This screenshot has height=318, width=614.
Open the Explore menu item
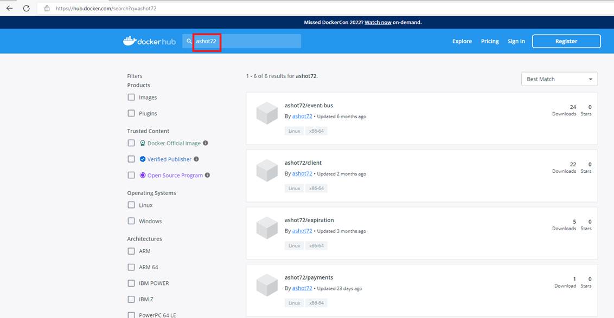click(x=462, y=41)
